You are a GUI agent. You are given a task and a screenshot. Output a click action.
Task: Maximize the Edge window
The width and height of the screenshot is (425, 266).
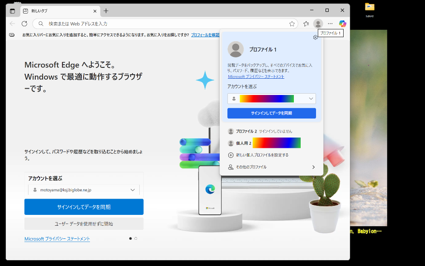click(327, 10)
